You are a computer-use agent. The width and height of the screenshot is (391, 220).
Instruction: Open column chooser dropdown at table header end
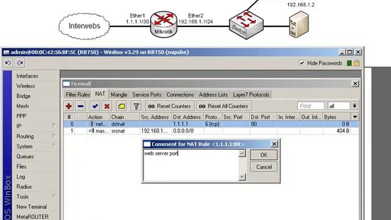pos(355,117)
